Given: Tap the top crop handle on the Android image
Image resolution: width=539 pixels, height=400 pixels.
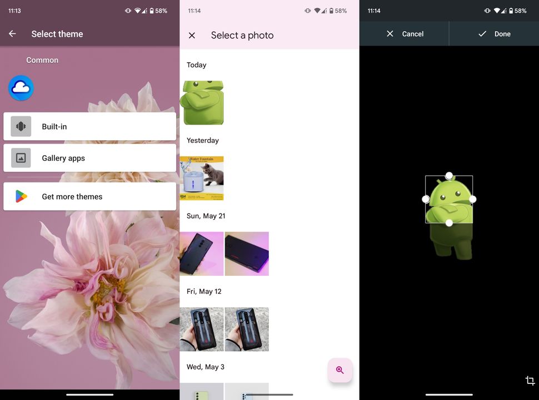Looking at the screenshot, I should 449,175.
